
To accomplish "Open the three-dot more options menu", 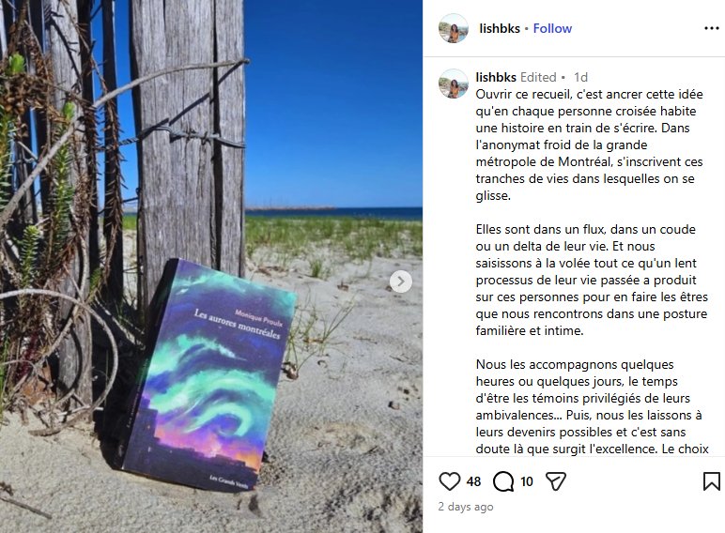I will pos(711,29).
